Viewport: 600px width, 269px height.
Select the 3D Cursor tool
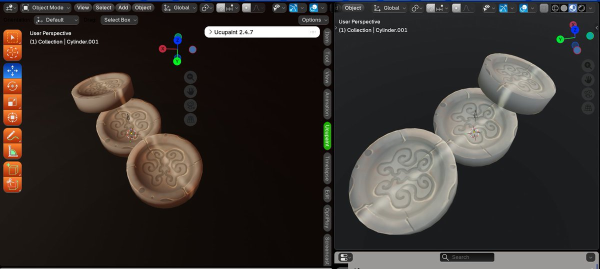point(12,52)
